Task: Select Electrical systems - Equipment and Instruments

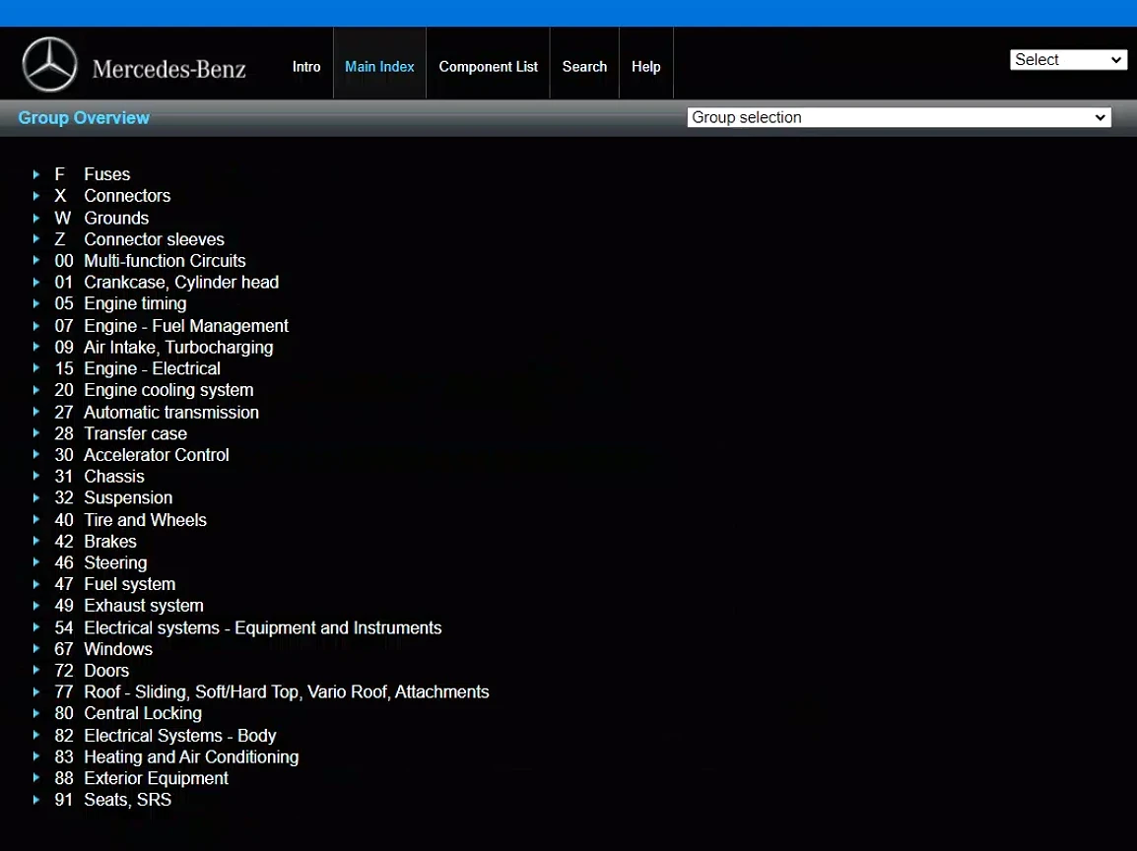Action: coord(262,627)
